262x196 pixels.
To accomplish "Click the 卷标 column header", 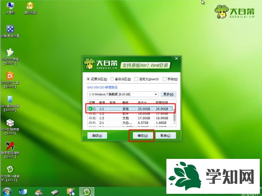I will click(x=125, y=103).
